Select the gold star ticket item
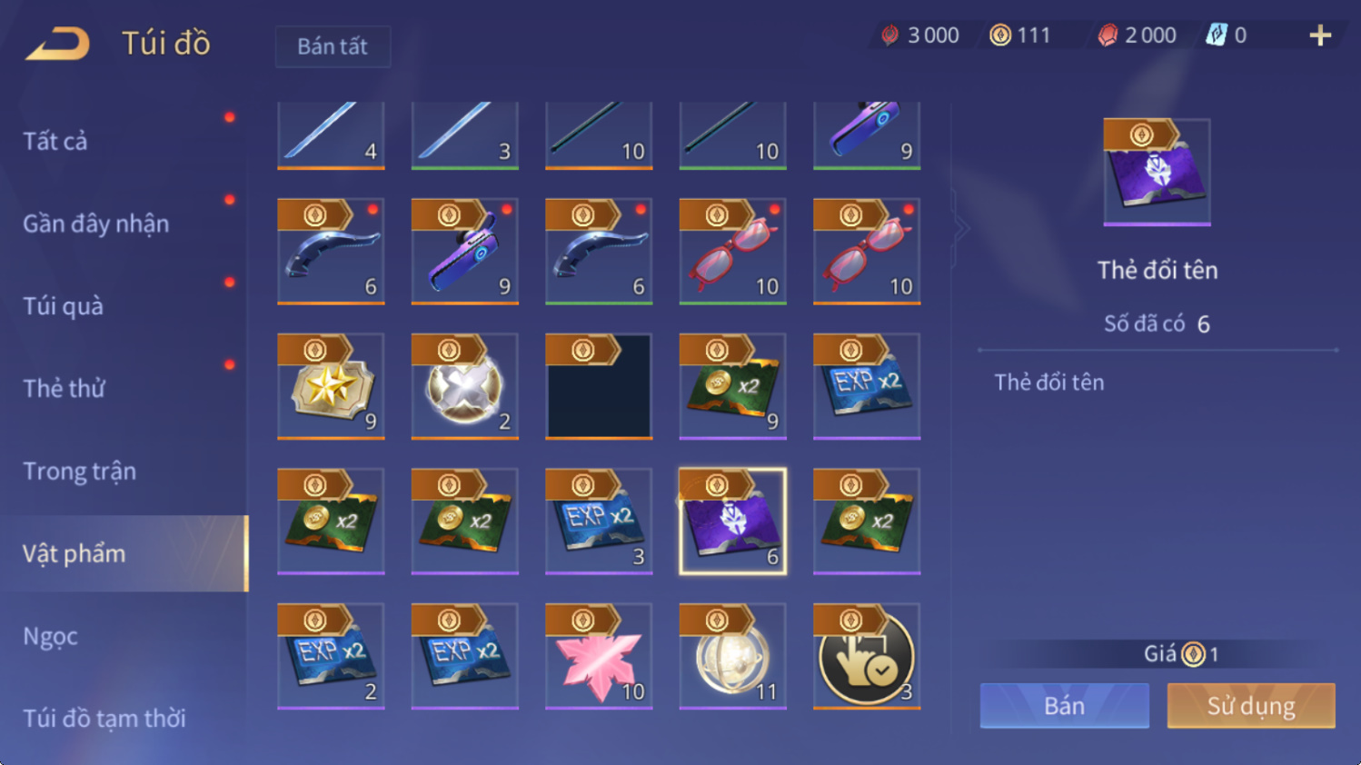The height and width of the screenshot is (765, 1361). (331, 386)
